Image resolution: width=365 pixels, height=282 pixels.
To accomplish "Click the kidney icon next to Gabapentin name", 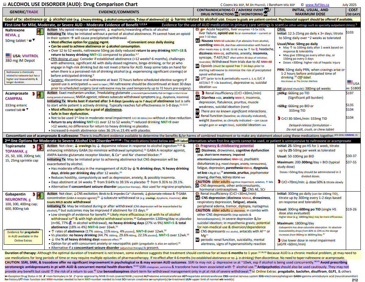I will point(34,194).
